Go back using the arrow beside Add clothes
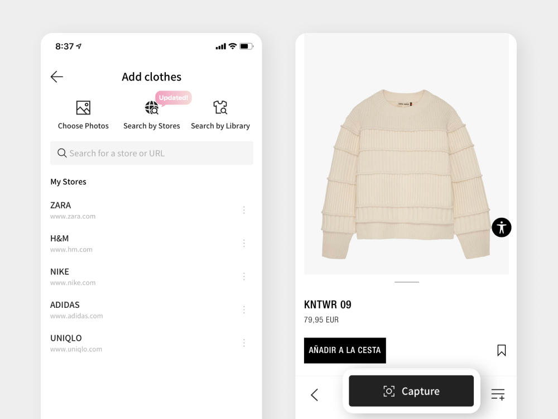558x419 pixels. click(x=57, y=77)
